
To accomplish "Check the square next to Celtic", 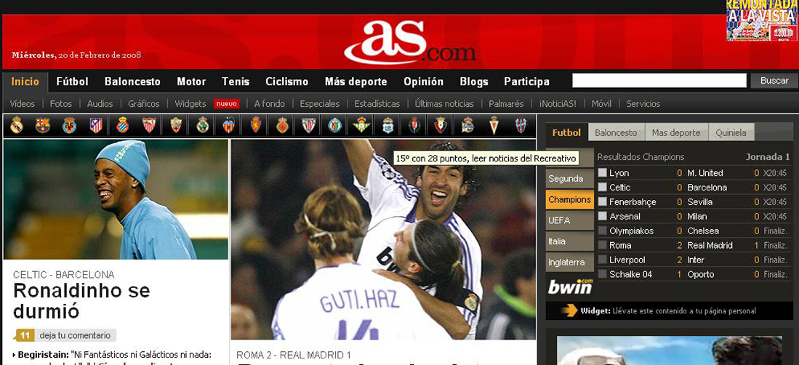I will [602, 188].
